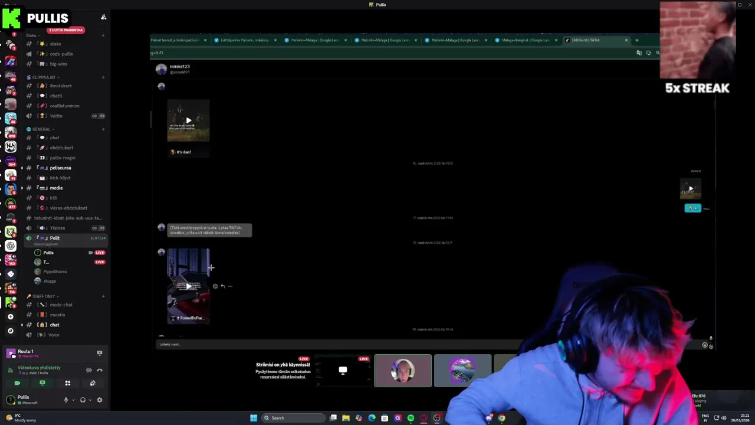Open the peliseuraa channel
This screenshot has width=755, height=425.
pyautogui.click(x=65, y=168)
